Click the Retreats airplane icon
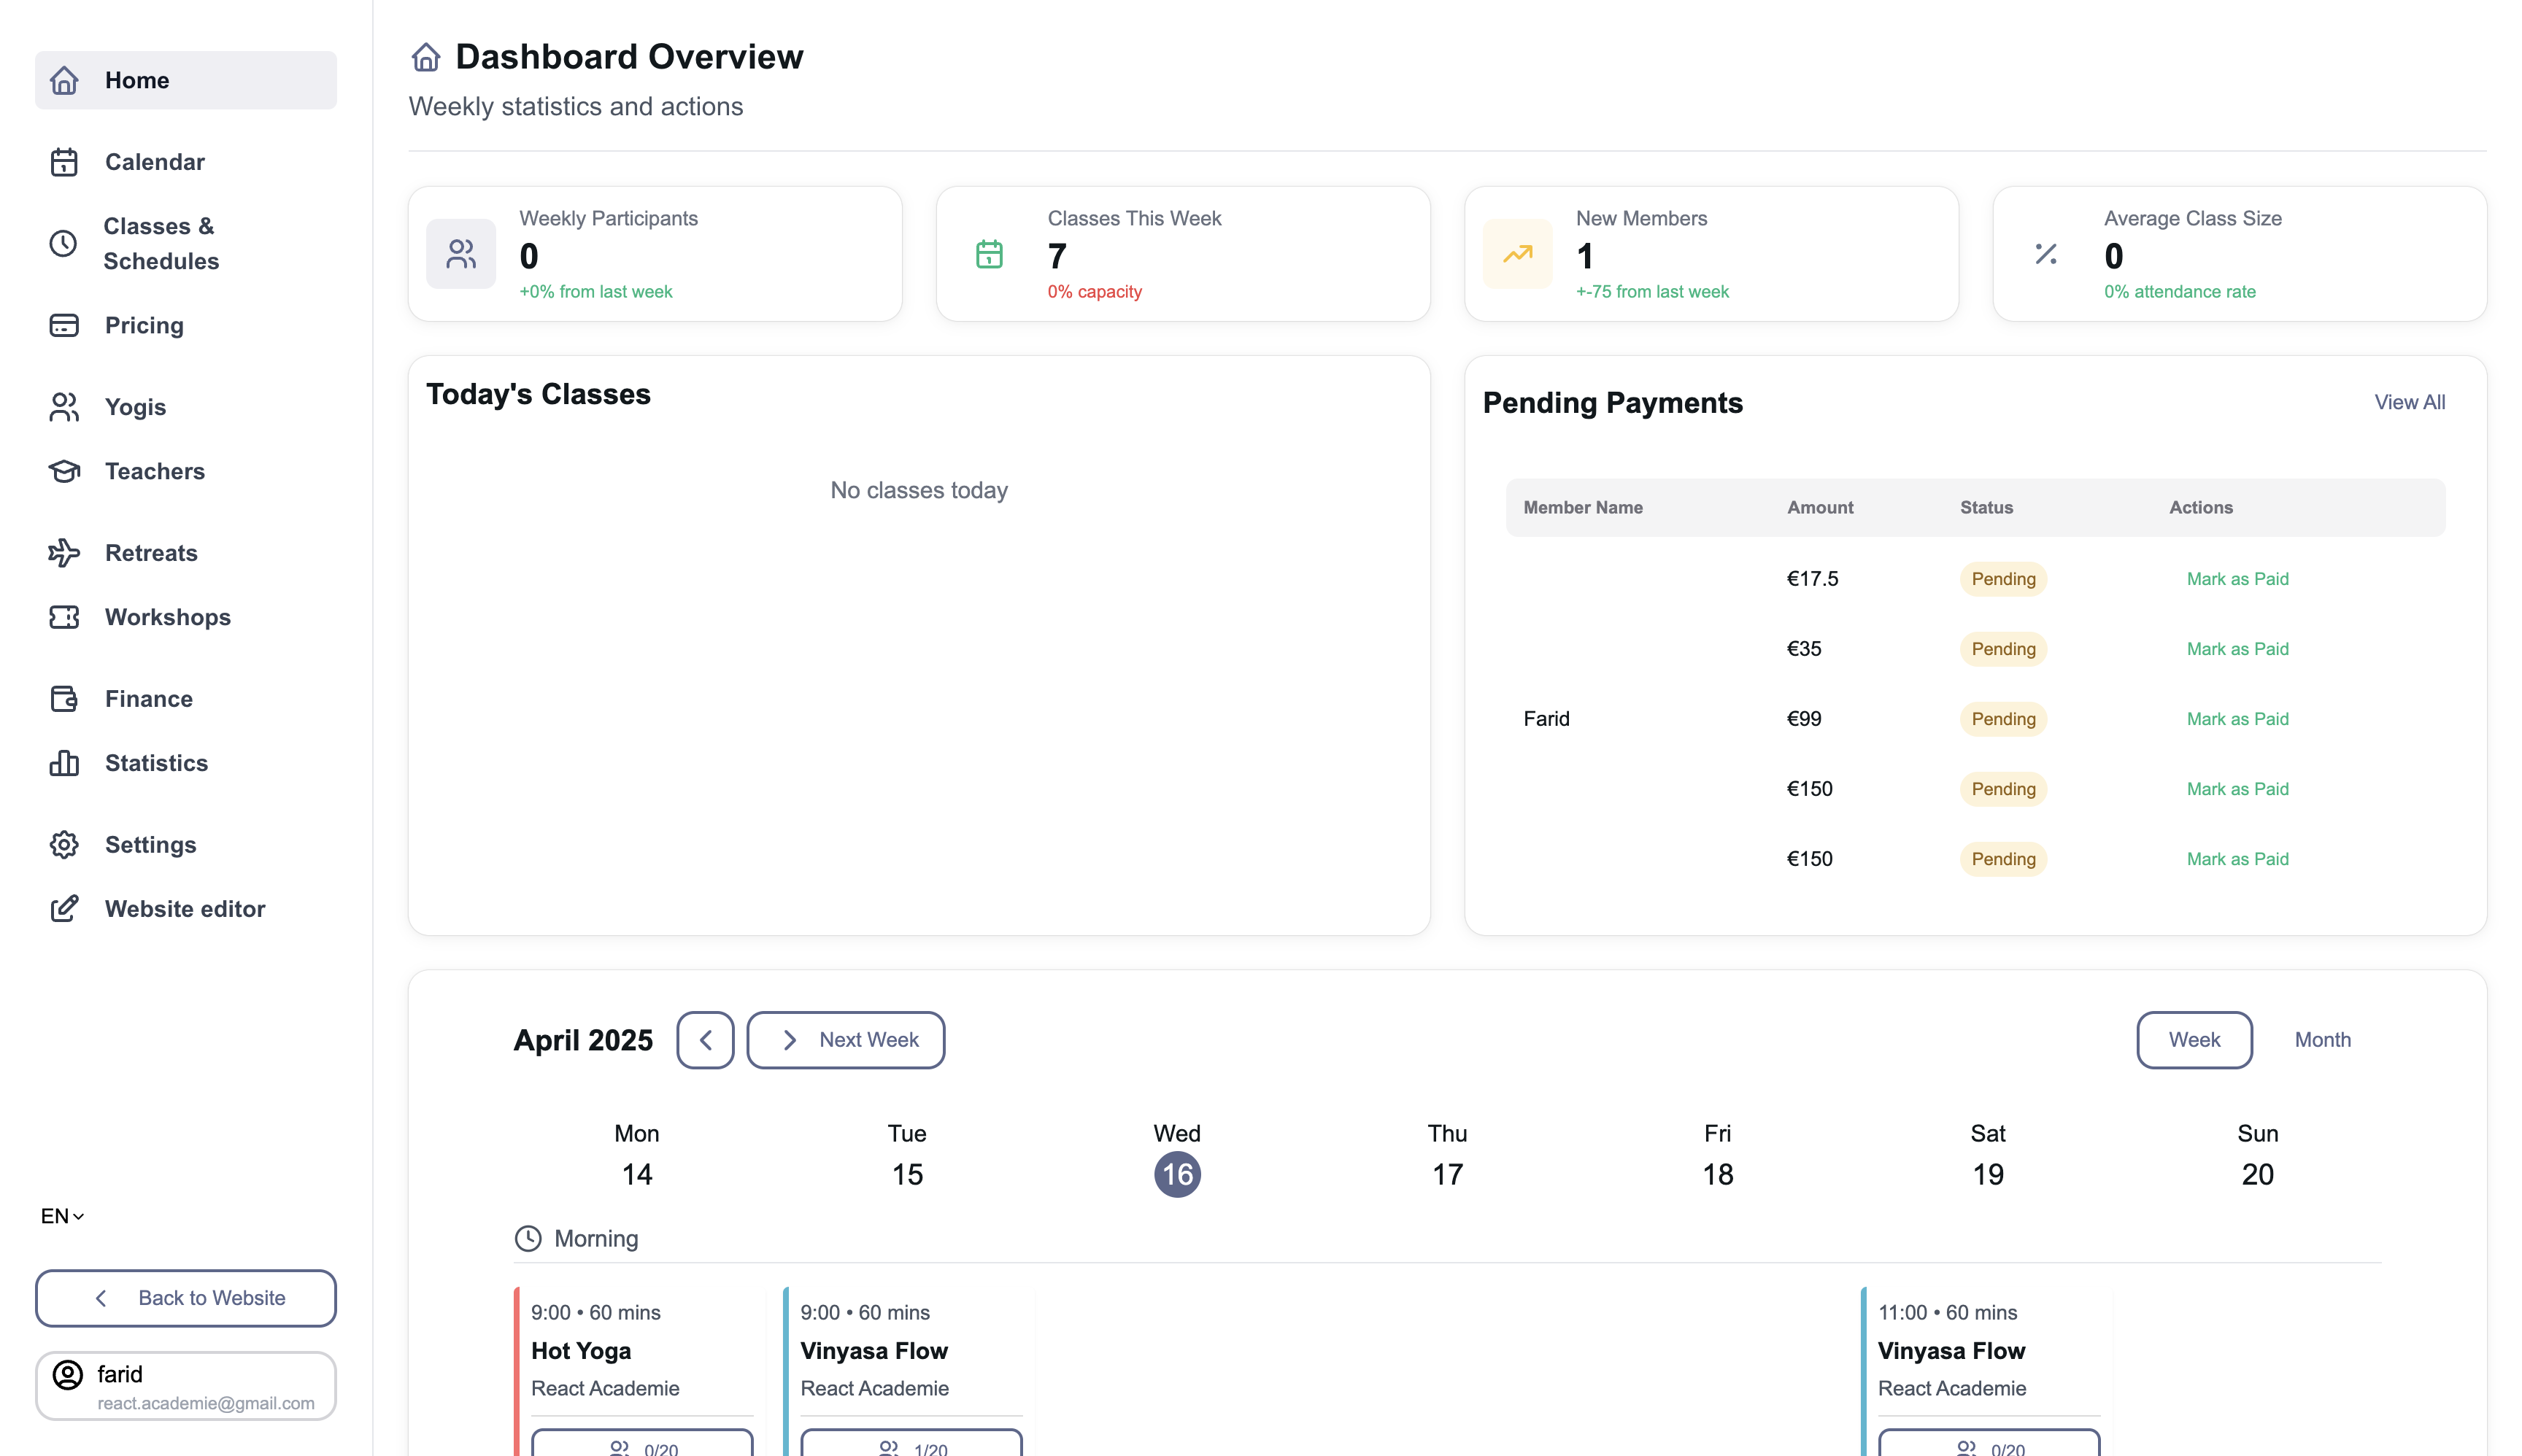Image resolution: width=2522 pixels, height=1456 pixels. (64, 553)
